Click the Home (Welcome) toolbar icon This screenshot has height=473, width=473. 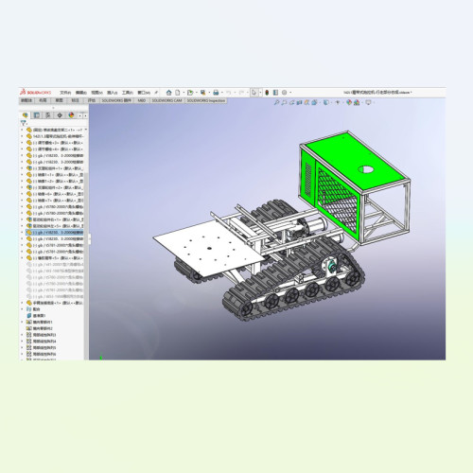(169, 93)
